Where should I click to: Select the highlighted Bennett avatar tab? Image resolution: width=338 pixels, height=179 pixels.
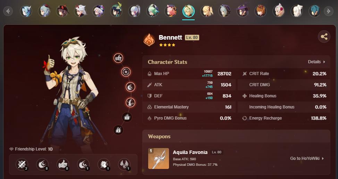(x=189, y=11)
